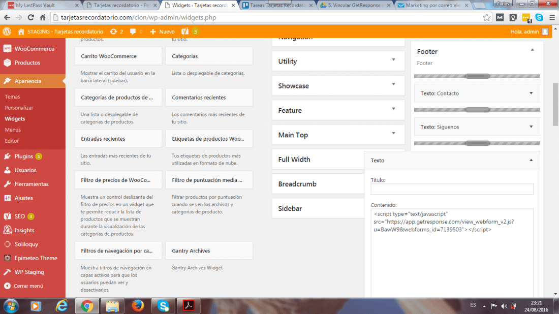Expand the Main Top widget area
Screen dimensions: 559x314
coord(393,134)
